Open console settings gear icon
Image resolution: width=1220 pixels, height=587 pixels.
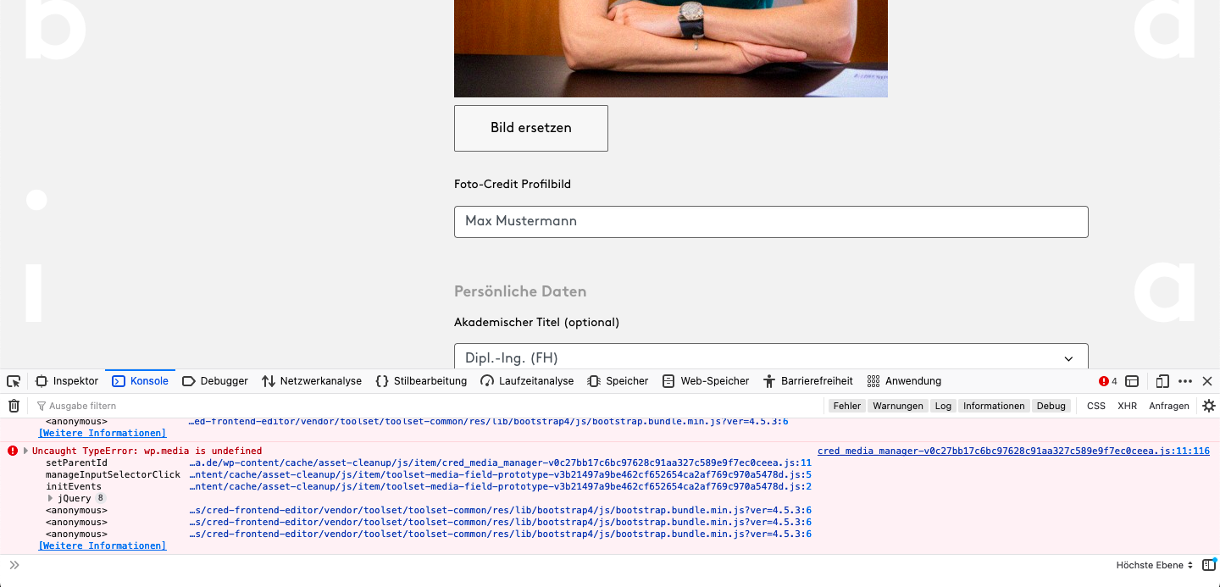[x=1208, y=406]
